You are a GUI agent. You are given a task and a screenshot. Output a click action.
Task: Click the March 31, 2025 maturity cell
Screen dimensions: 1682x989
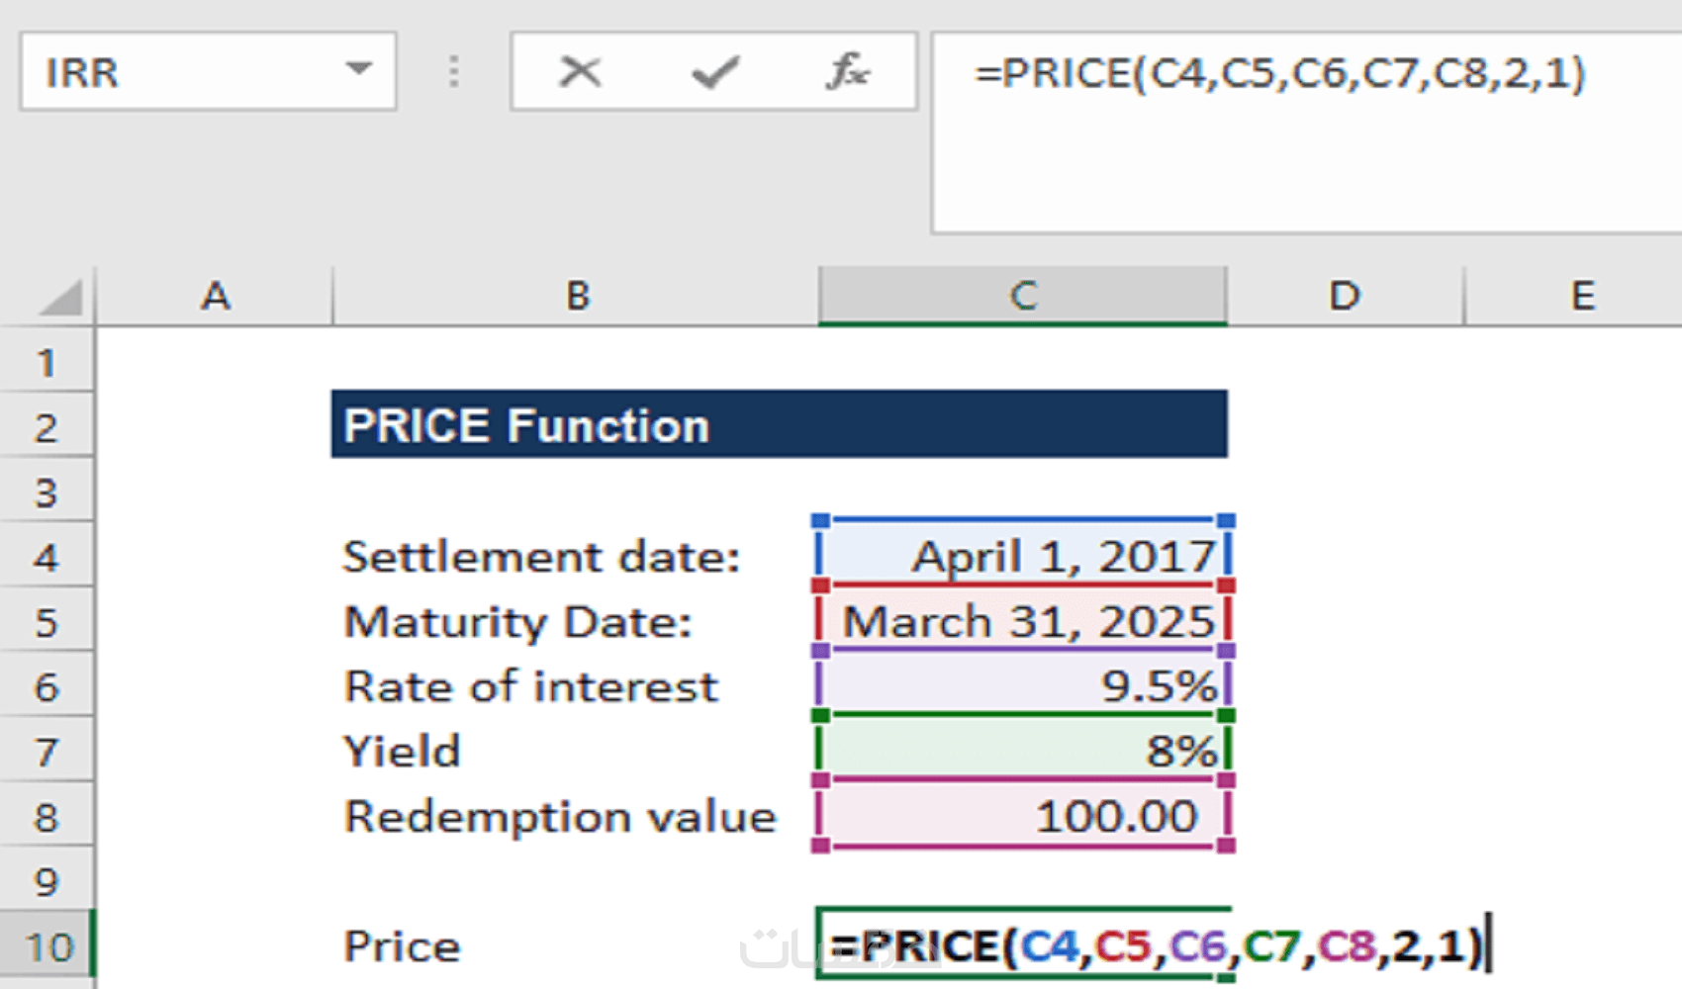tap(1023, 621)
